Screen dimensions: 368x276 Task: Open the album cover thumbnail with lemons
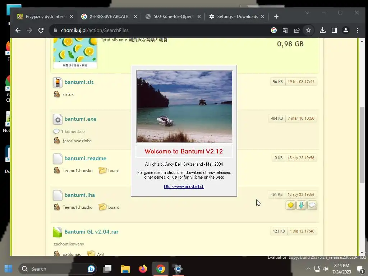[x=75, y=53]
